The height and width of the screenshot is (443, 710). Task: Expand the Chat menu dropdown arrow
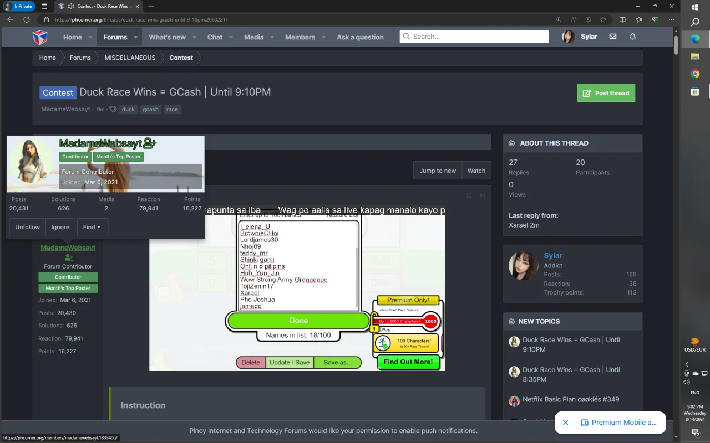[231, 37]
